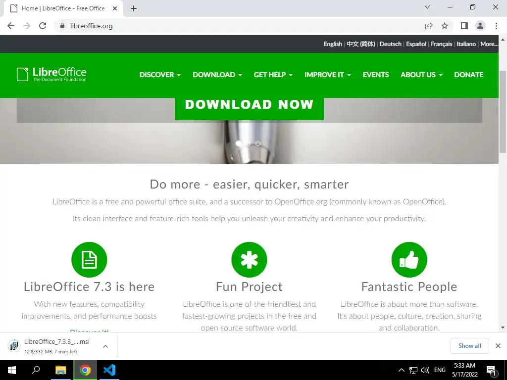The height and width of the screenshot is (380, 507).
Task: Open the notification center icon
Action: pos(492,371)
